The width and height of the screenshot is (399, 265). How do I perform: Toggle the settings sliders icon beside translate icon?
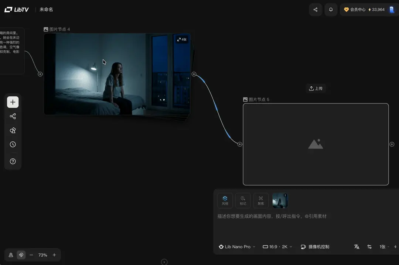pyautogui.click(x=369, y=247)
